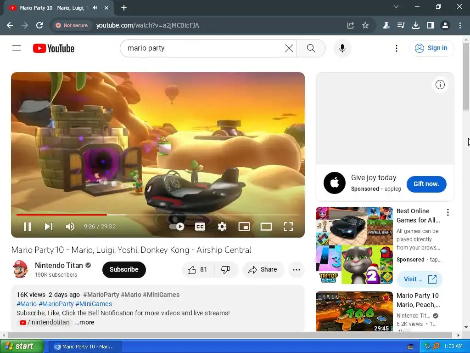Open media controls icon in toolbar
Screen dimensions: 470x353
point(401,26)
